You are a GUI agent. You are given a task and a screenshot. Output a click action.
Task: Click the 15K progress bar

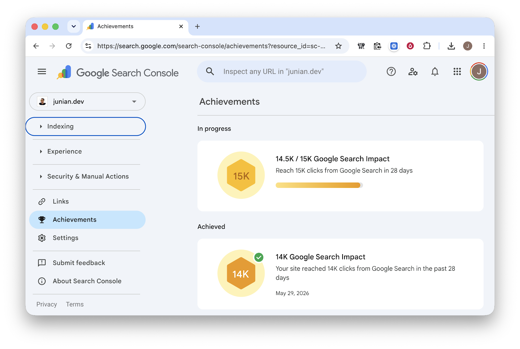coord(319,185)
